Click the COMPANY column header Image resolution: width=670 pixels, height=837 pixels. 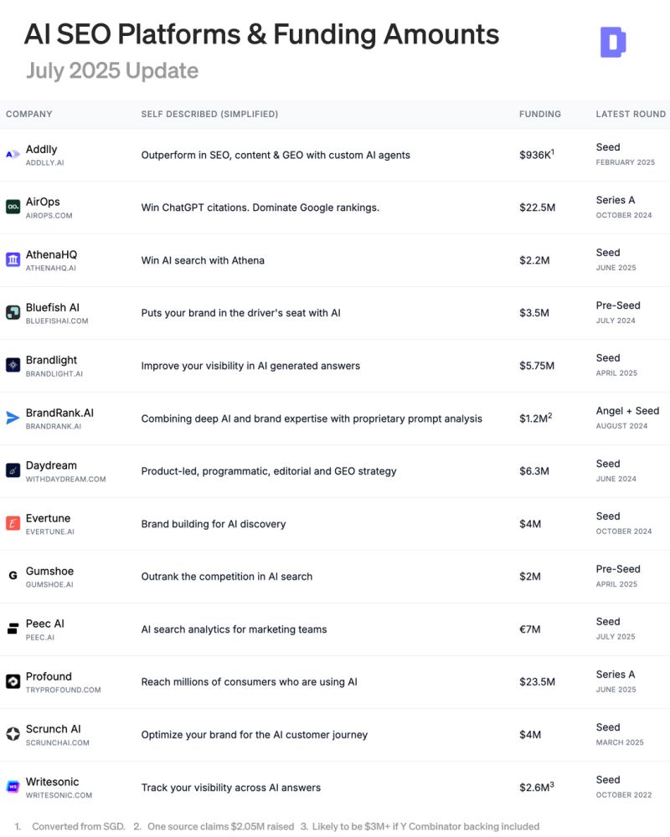click(x=28, y=114)
